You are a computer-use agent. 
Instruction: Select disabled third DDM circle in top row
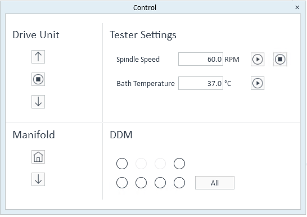(x=160, y=164)
